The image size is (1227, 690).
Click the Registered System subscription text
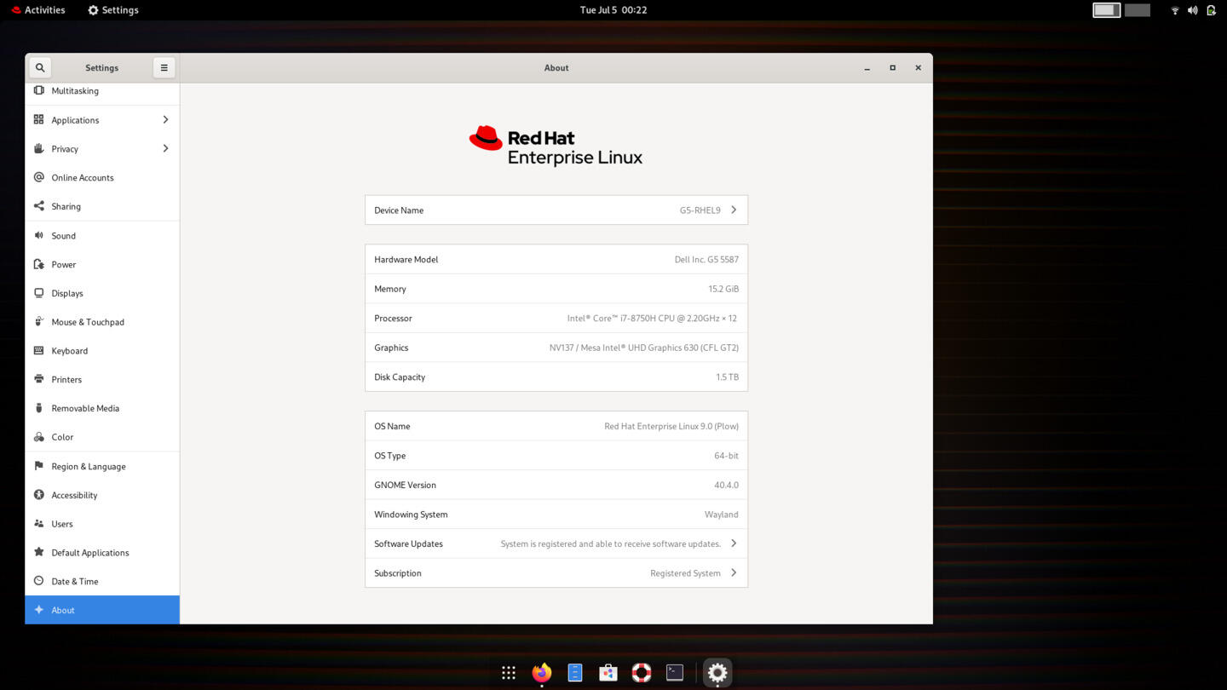click(685, 573)
